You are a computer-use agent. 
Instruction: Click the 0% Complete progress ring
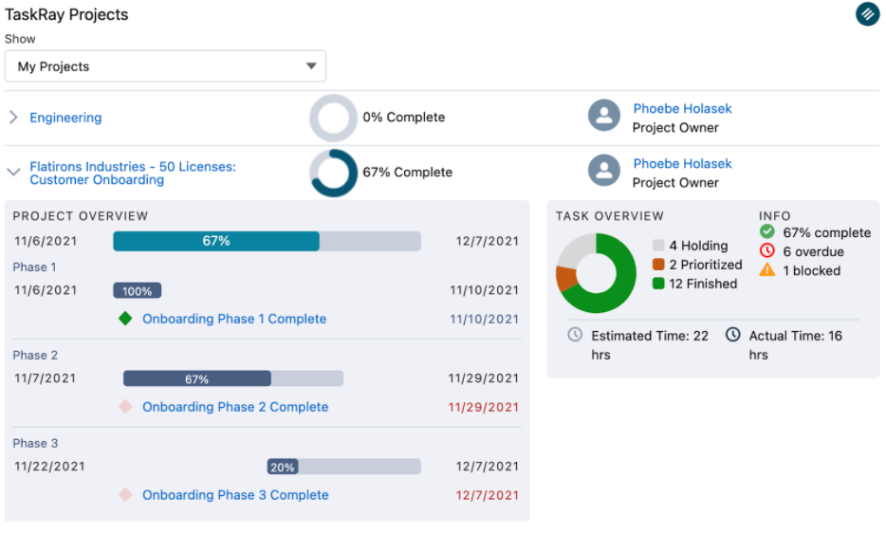[333, 118]
